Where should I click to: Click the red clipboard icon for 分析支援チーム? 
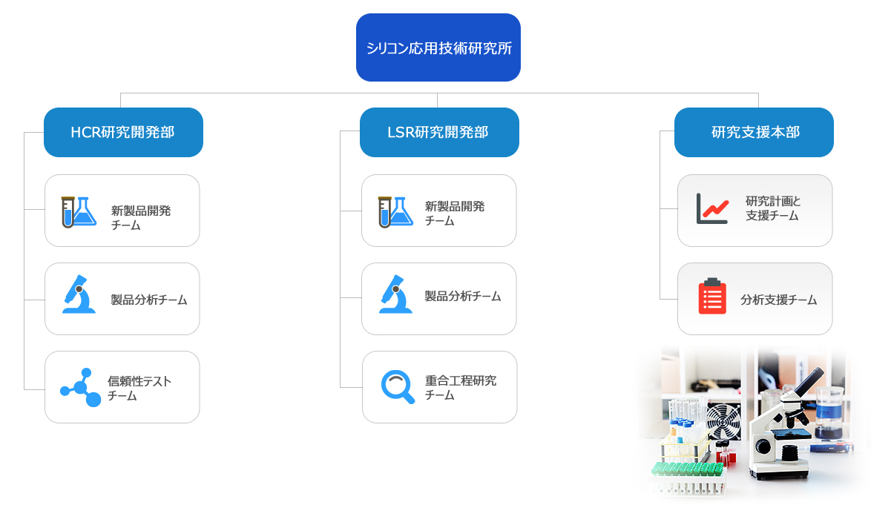pos(712,297)
